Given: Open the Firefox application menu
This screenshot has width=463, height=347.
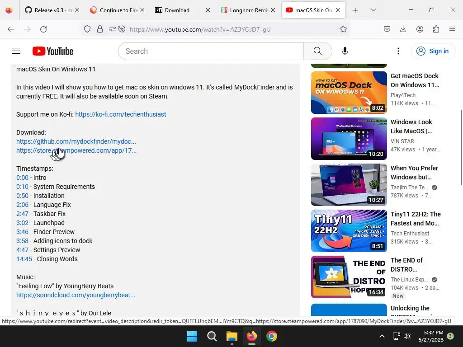Looking at the screenshot, I should [452, 29].
